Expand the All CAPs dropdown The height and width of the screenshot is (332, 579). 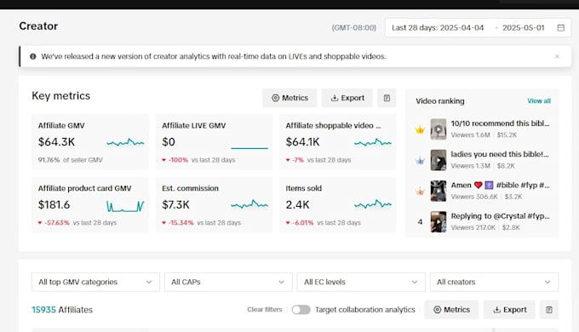pyautogui.click(x=228, y=282)
